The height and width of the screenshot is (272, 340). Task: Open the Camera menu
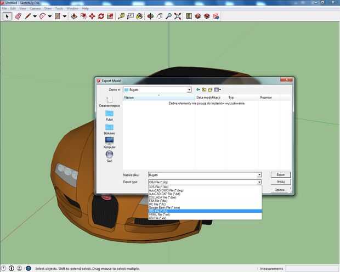tap(35, 8)
